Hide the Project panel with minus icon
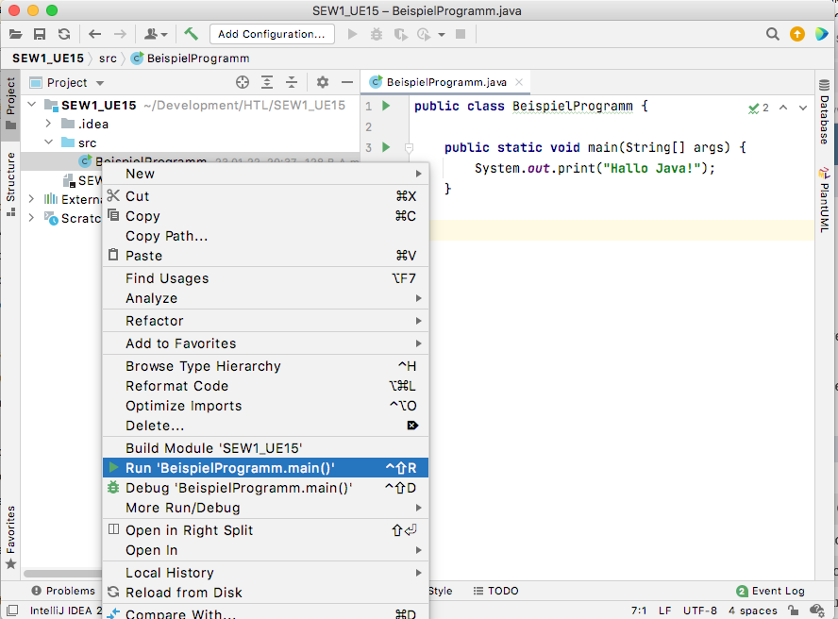The width and height of the screenshot is (838, 619). click(347, 82)
